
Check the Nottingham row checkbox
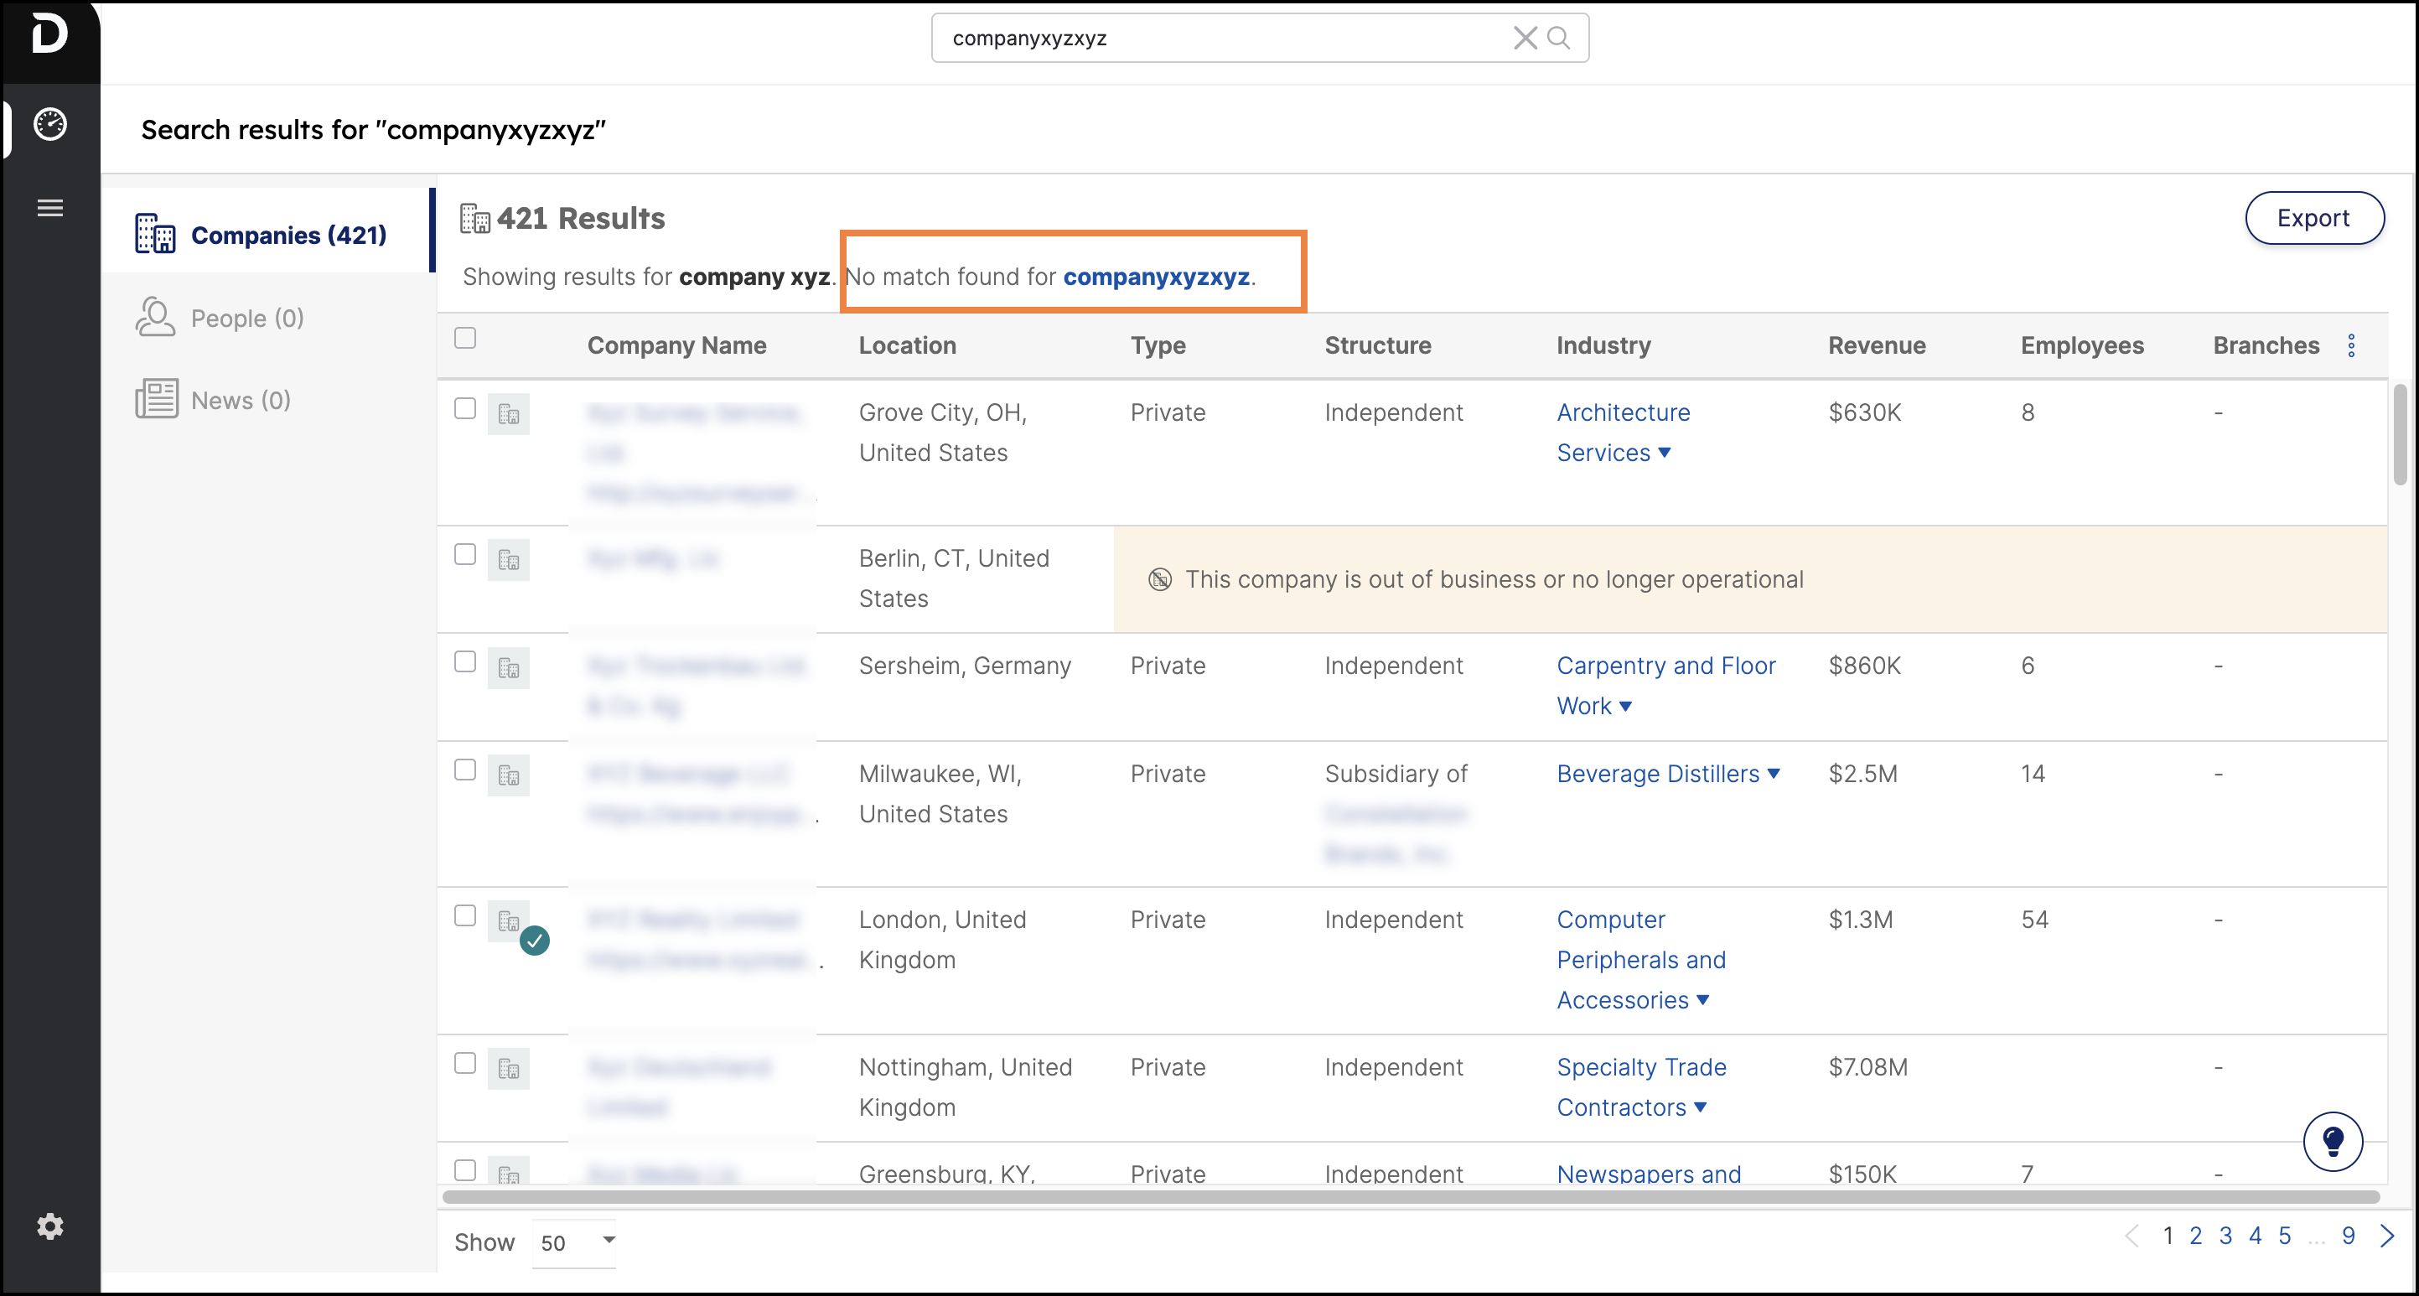point(465,1063)
